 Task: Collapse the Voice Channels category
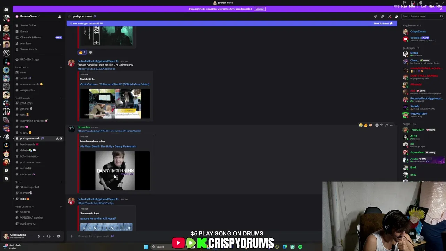click(24, 207)
